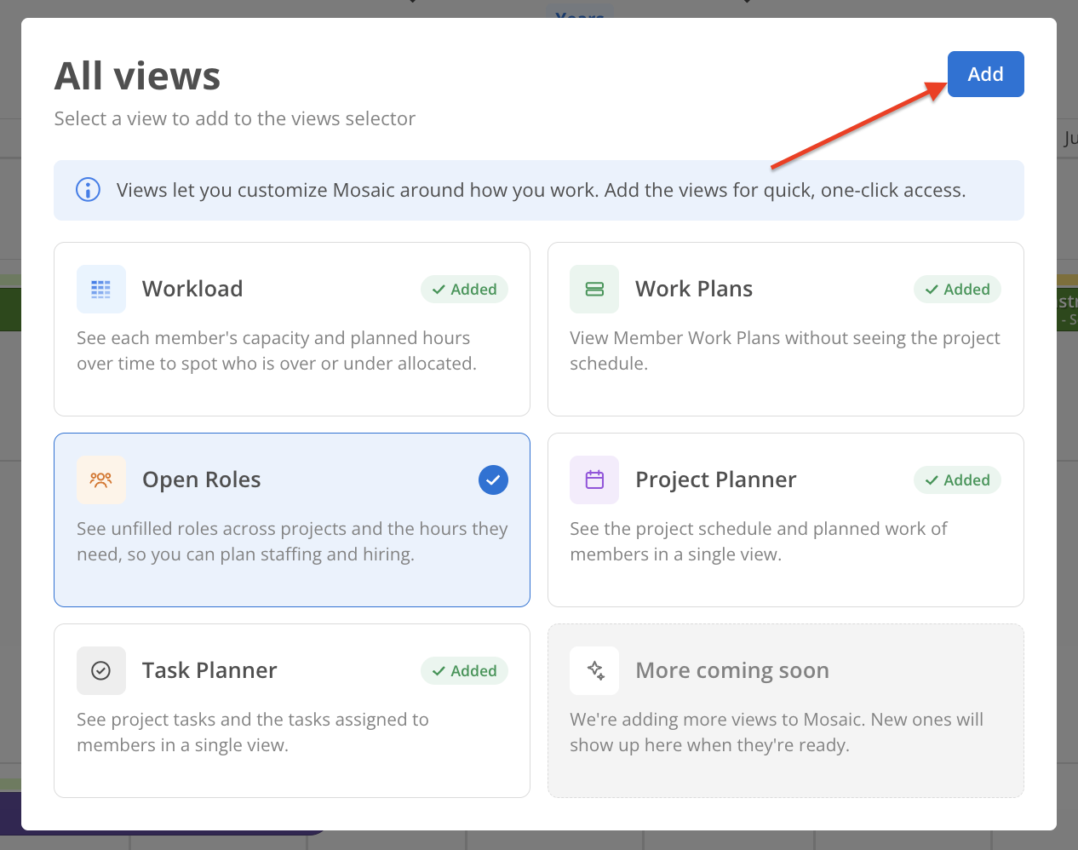Click 'Select a view to add' subtitle
This screenshot has height=850, width=1078.
[235, 118]
